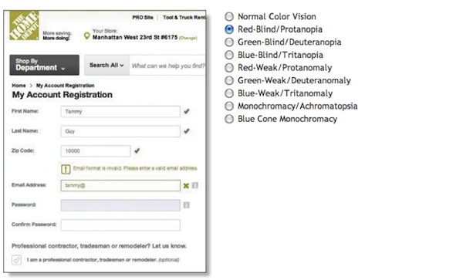This screenshot has width=463, height=280.
Task: Open the PRO Site menu link
Action: click(143, 18)
